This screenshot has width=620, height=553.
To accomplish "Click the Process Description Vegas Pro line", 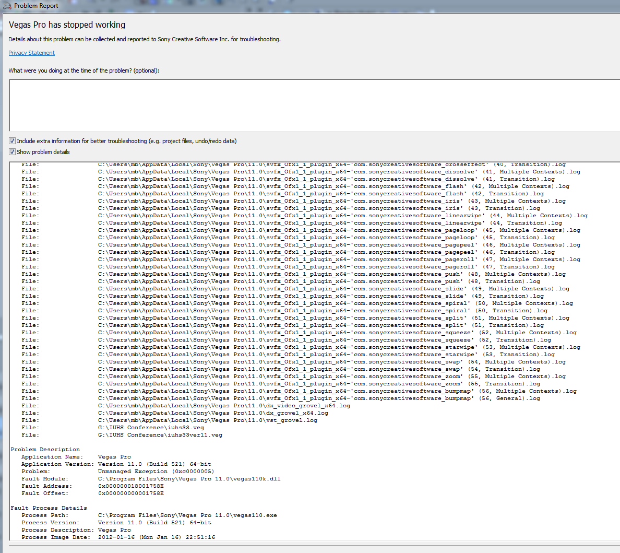I will [76, 530].
